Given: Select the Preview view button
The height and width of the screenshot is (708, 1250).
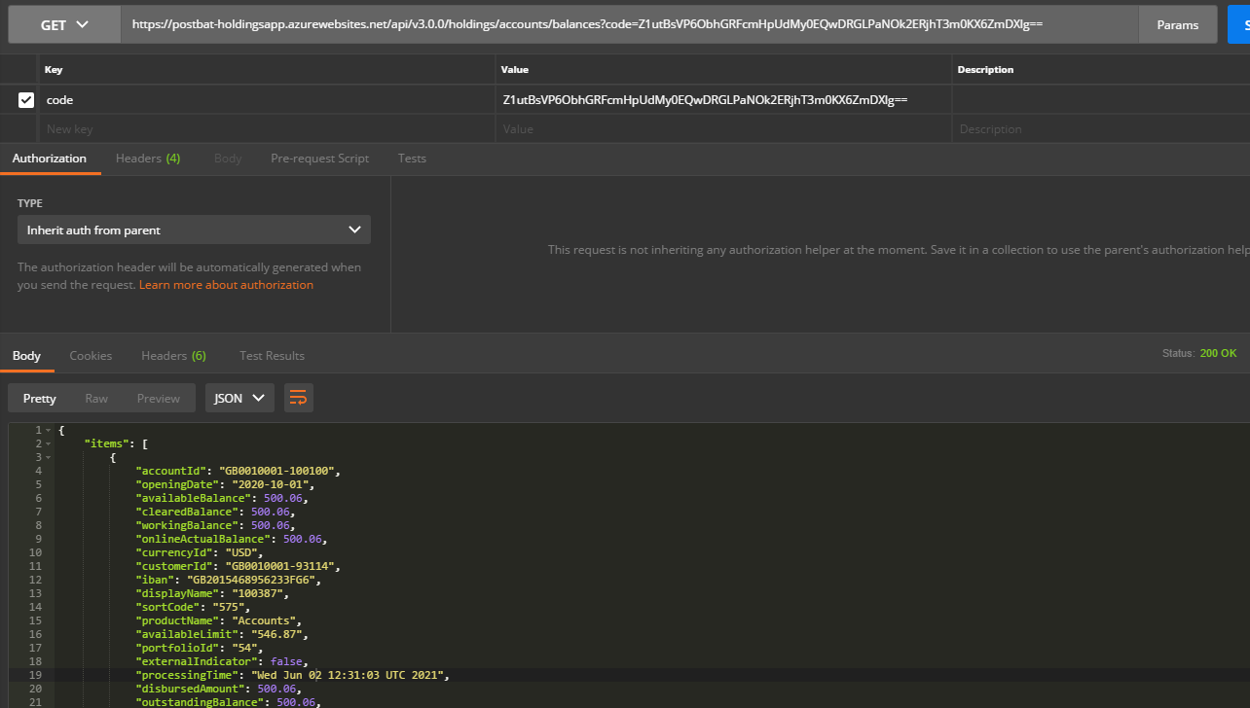Looking at the screenshot, I should pyautogui.click(x=159, y=399).
